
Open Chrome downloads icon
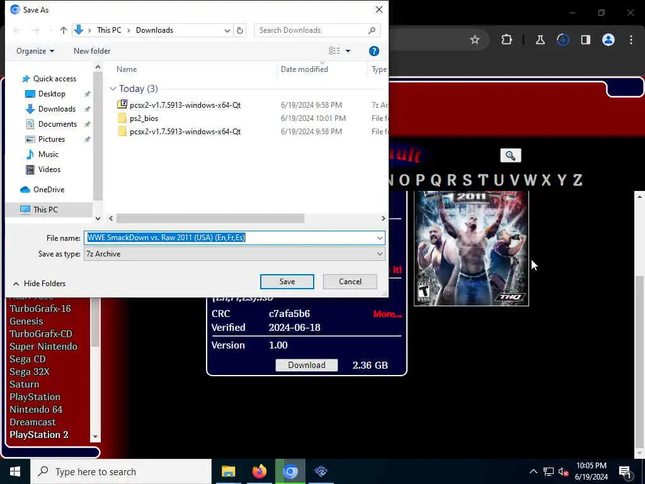[x=562, y=40]
